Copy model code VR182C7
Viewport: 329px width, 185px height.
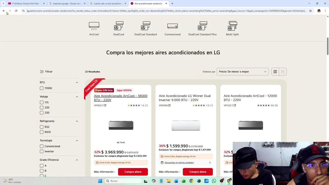[x=105, y=105]
